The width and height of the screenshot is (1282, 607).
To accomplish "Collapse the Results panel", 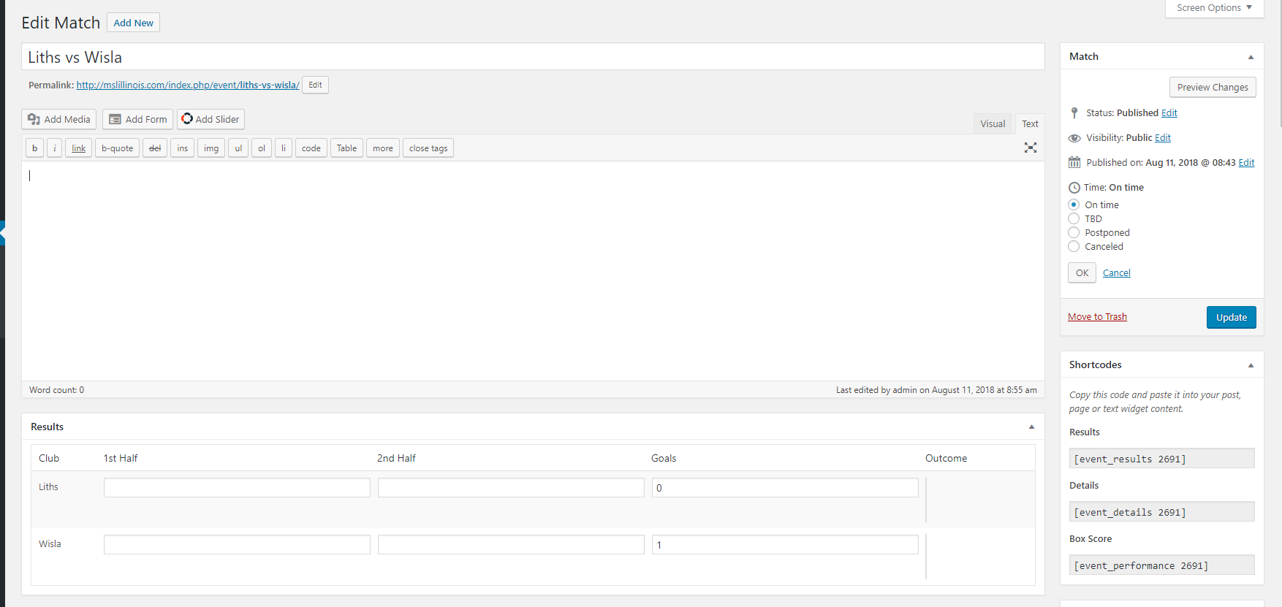I will pyautogui.click(x=1031, y=427).
